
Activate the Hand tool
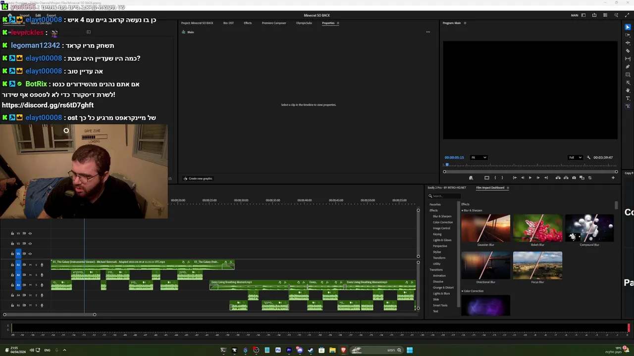tap(628, 90)
